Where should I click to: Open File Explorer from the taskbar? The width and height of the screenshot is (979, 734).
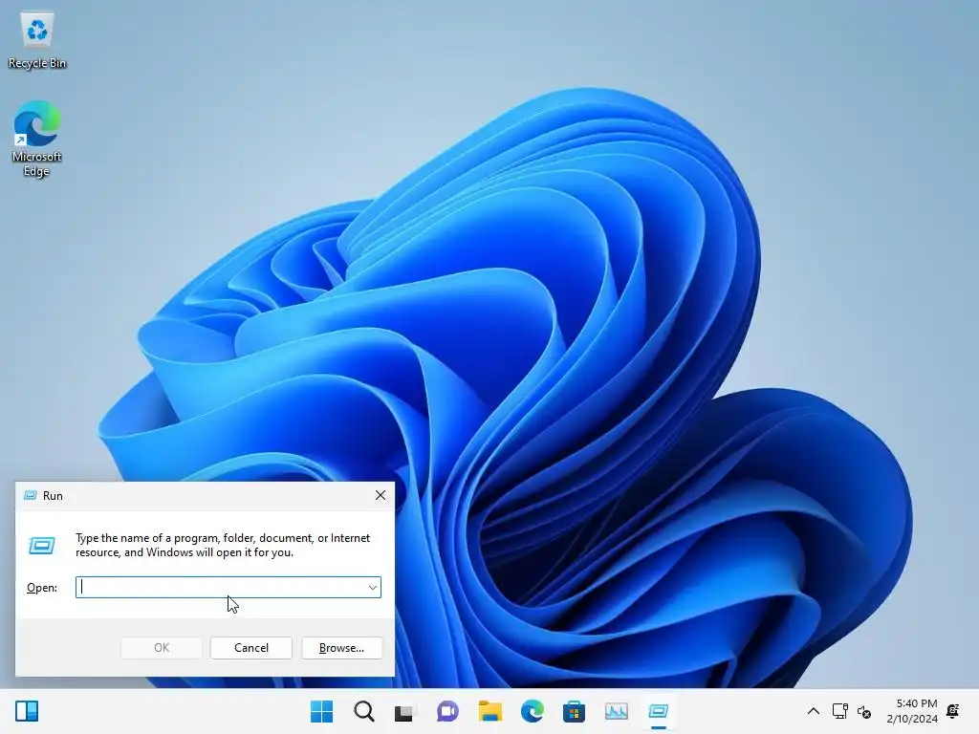tap(490, 711)
